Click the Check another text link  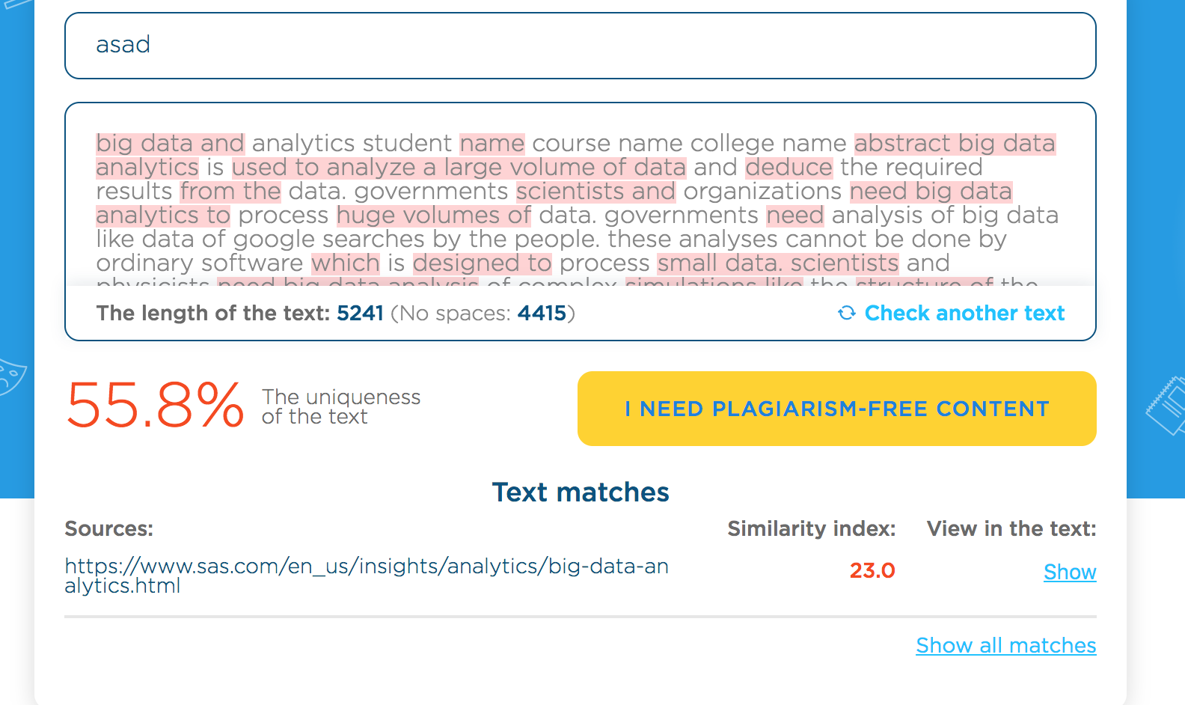(x=964, y=313)
